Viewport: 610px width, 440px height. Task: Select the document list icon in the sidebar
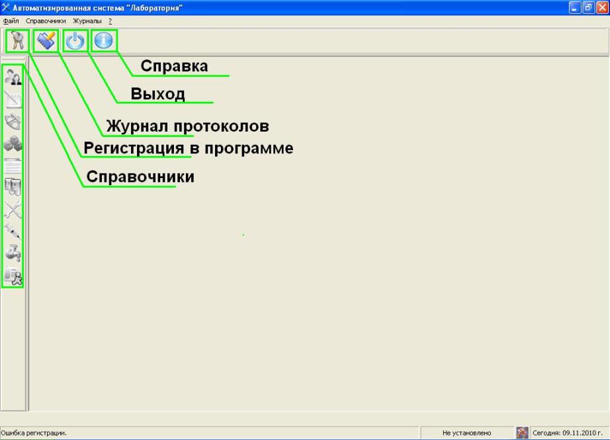pyautogui.click(x=13, y=166)
